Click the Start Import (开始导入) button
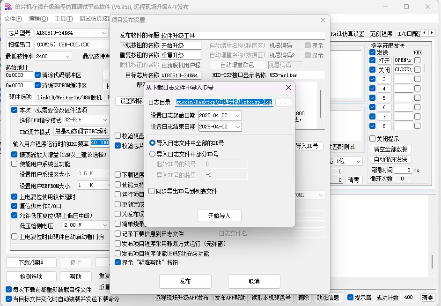441x306 pixels. pos(220,216)
